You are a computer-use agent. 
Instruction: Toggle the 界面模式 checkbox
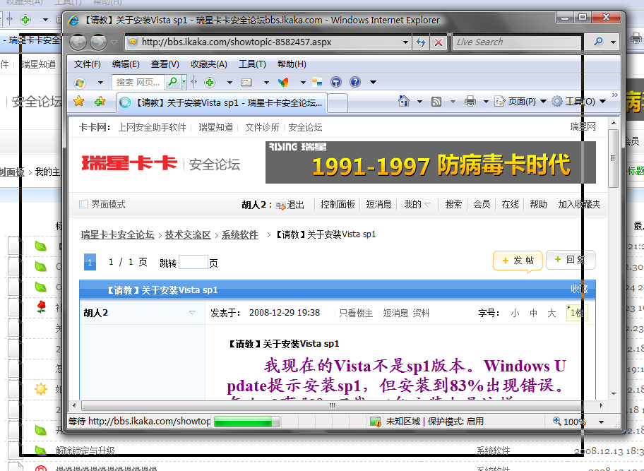pos(83,204)
